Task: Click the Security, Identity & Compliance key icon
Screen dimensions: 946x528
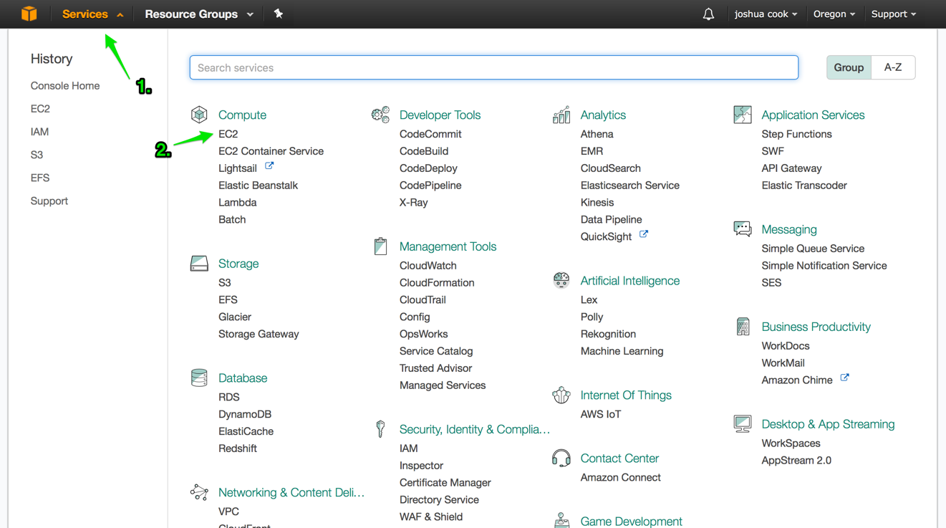Action: coord(380,428)
